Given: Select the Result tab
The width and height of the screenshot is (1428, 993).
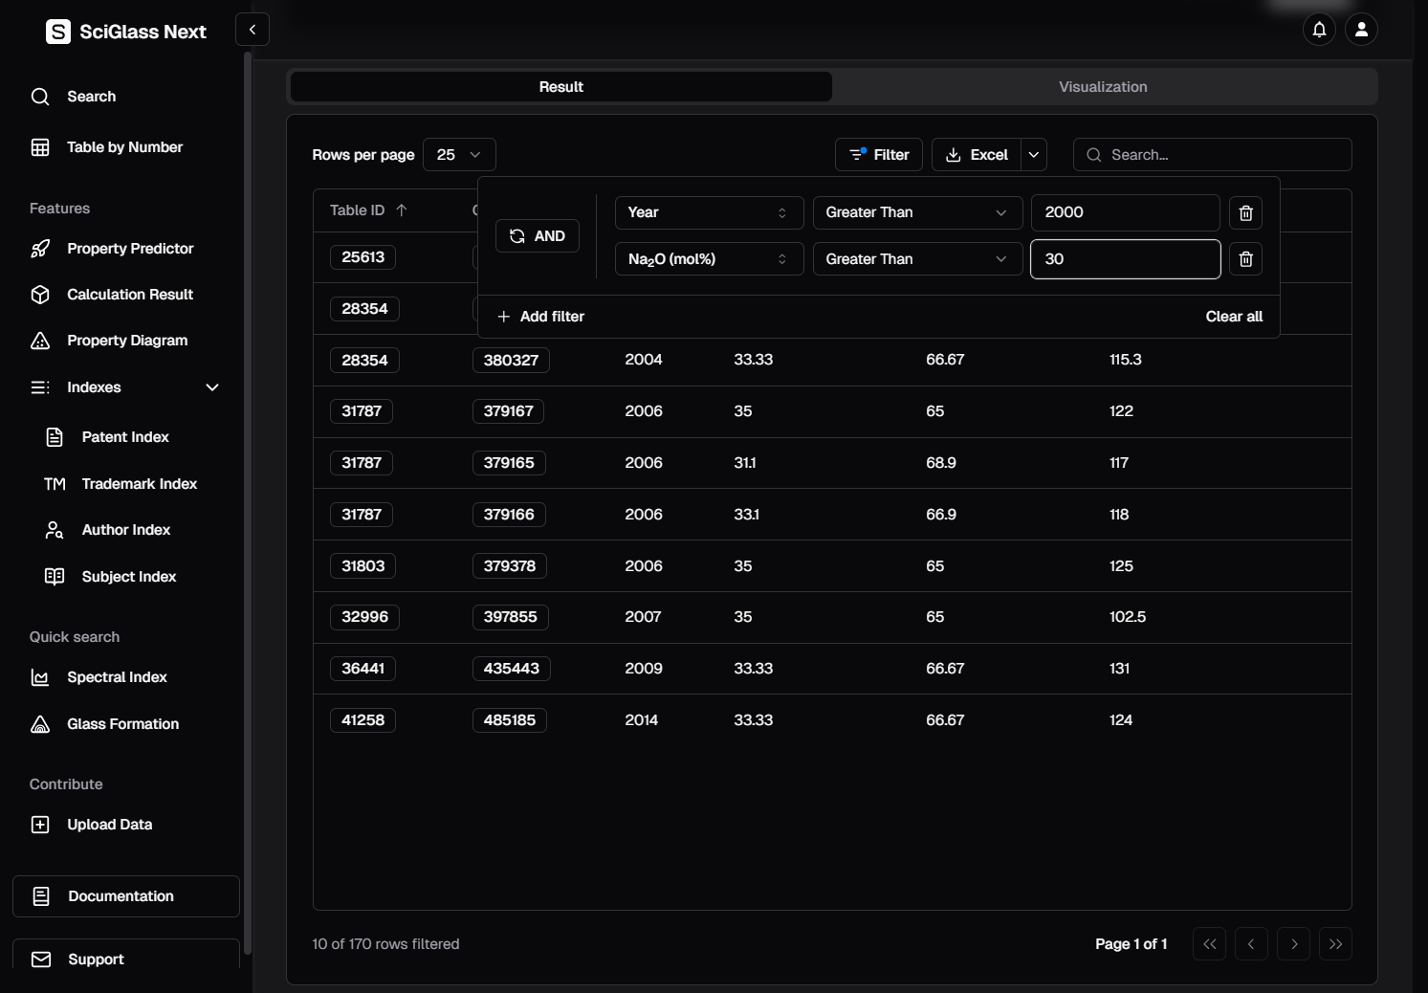Looking at the screenshot, I should click(560, 87).
